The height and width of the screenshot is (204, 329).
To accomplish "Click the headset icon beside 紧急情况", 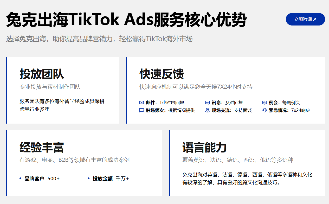I will pyautogui.click(x=265, y=110).
